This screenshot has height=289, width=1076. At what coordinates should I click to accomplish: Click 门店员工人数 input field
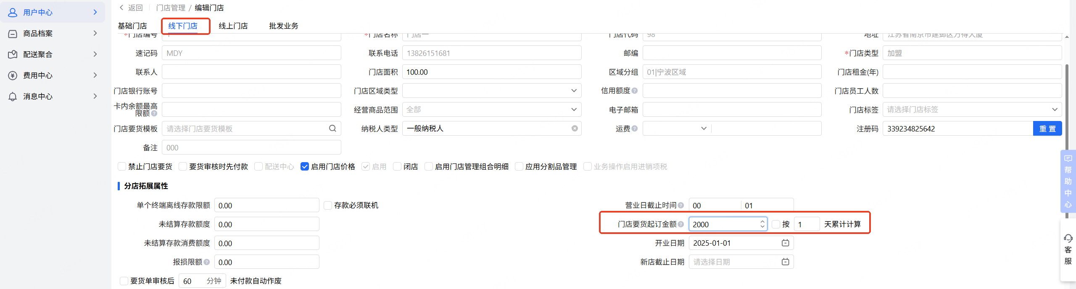(x=972, y=91)
